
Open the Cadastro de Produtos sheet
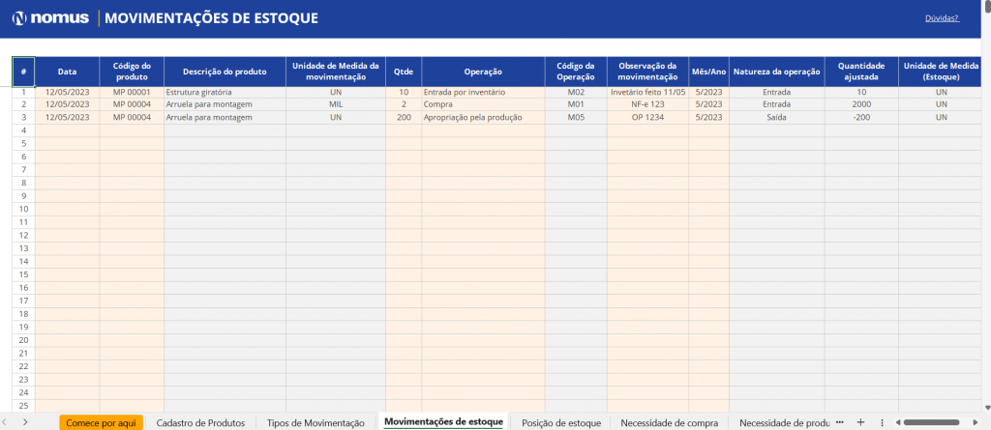click(200, 422)
